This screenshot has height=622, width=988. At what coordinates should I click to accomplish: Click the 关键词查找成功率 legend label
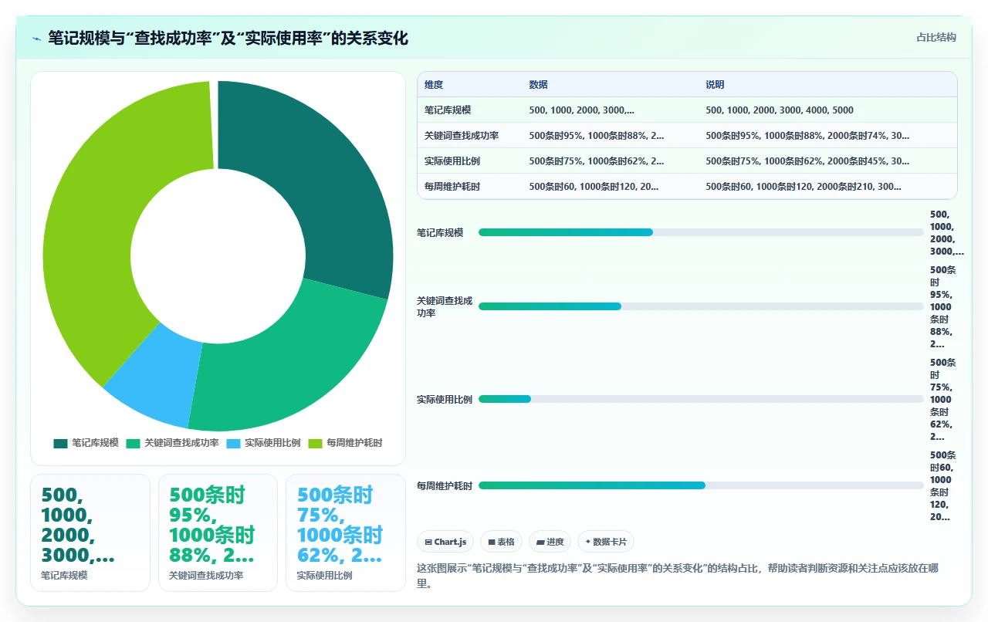[x=181, y=443]
